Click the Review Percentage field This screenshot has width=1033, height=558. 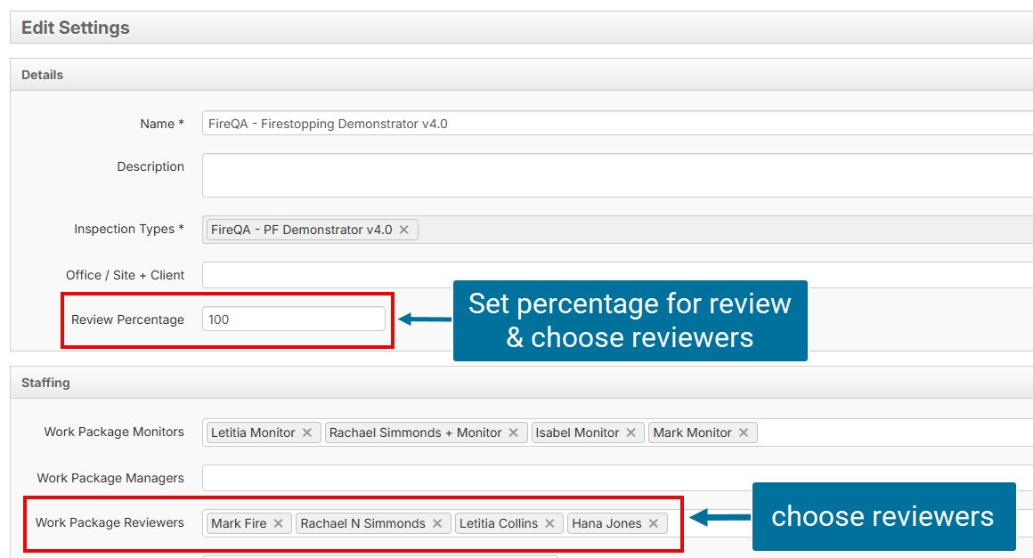pos(294,319)
